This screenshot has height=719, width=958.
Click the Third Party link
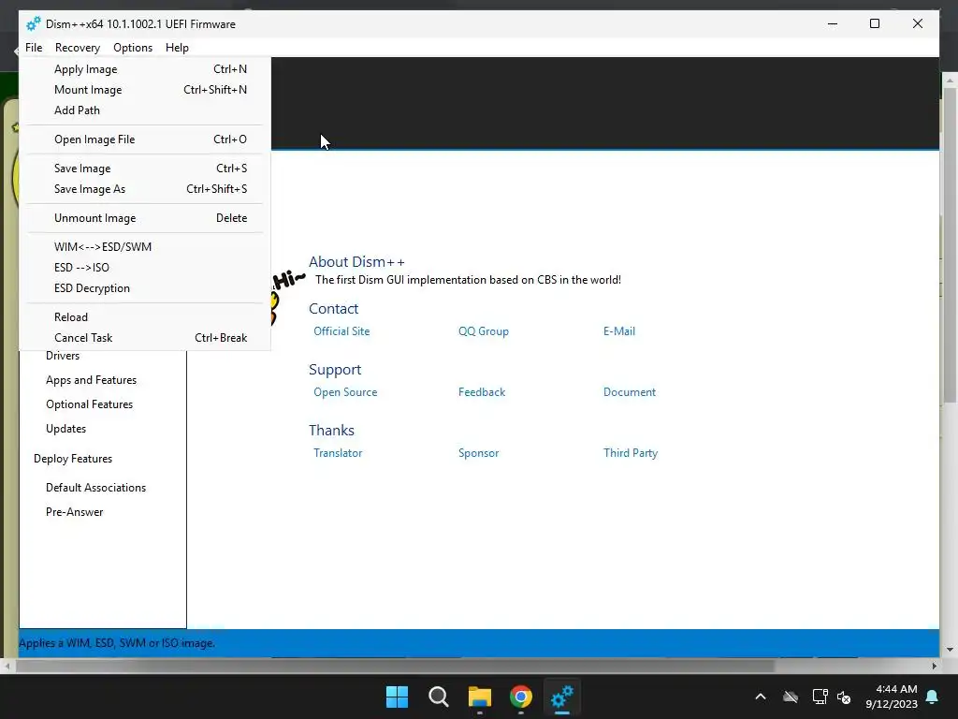631,453
